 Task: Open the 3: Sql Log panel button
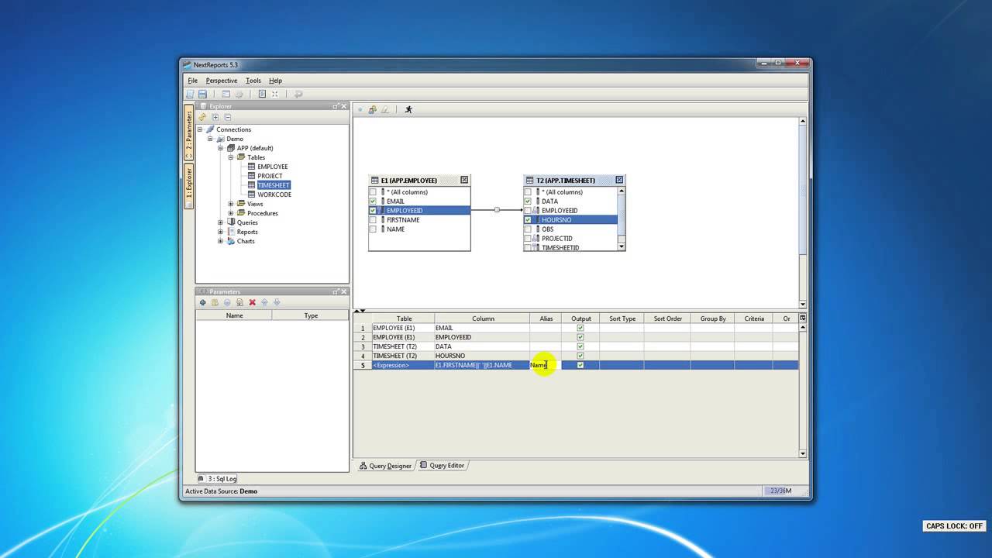tap(218, 479)
